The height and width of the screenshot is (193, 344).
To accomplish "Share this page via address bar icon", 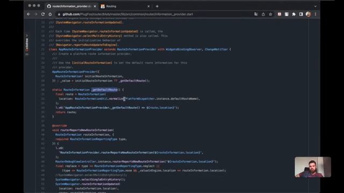I will [263, 14].
